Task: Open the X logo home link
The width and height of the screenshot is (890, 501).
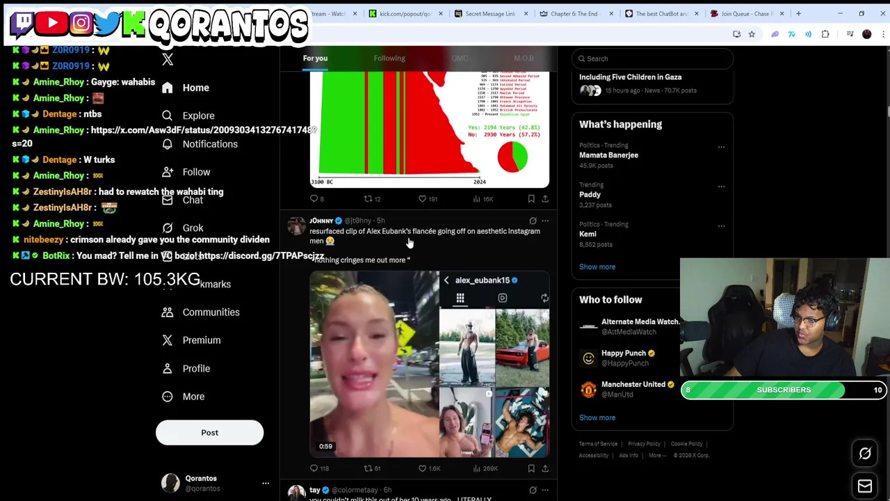Action: click(168, 60)
